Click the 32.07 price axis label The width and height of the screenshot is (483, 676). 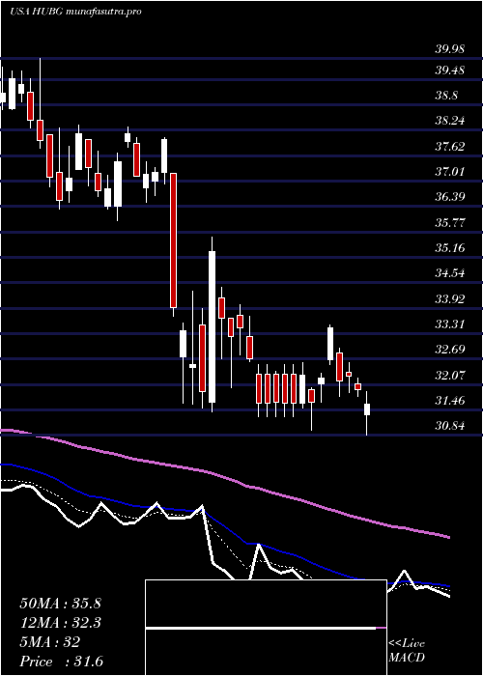pos(450,375)
